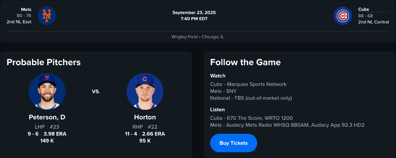This screenshot has height=158, width=396.
Task: Click the Mets SNY broadcast listing
Action: (x=223, y=91)
